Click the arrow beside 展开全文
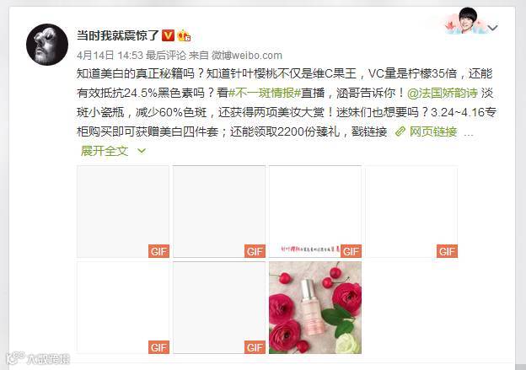 [142, 151]
